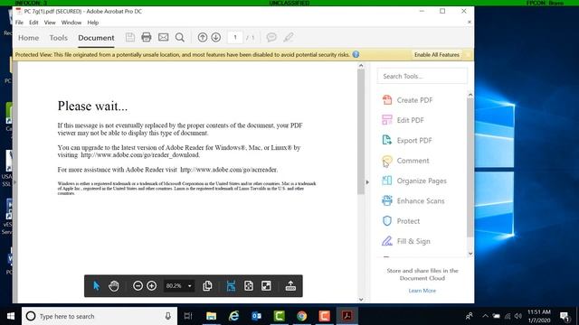This screenshot has width=579, height=325.
Task: Open the Enhance Scans tool
Action: pos(413,200)
